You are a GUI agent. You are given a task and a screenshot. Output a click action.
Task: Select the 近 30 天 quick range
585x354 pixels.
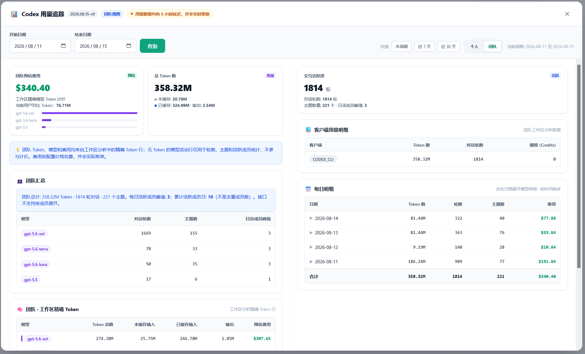click(448, 47)
